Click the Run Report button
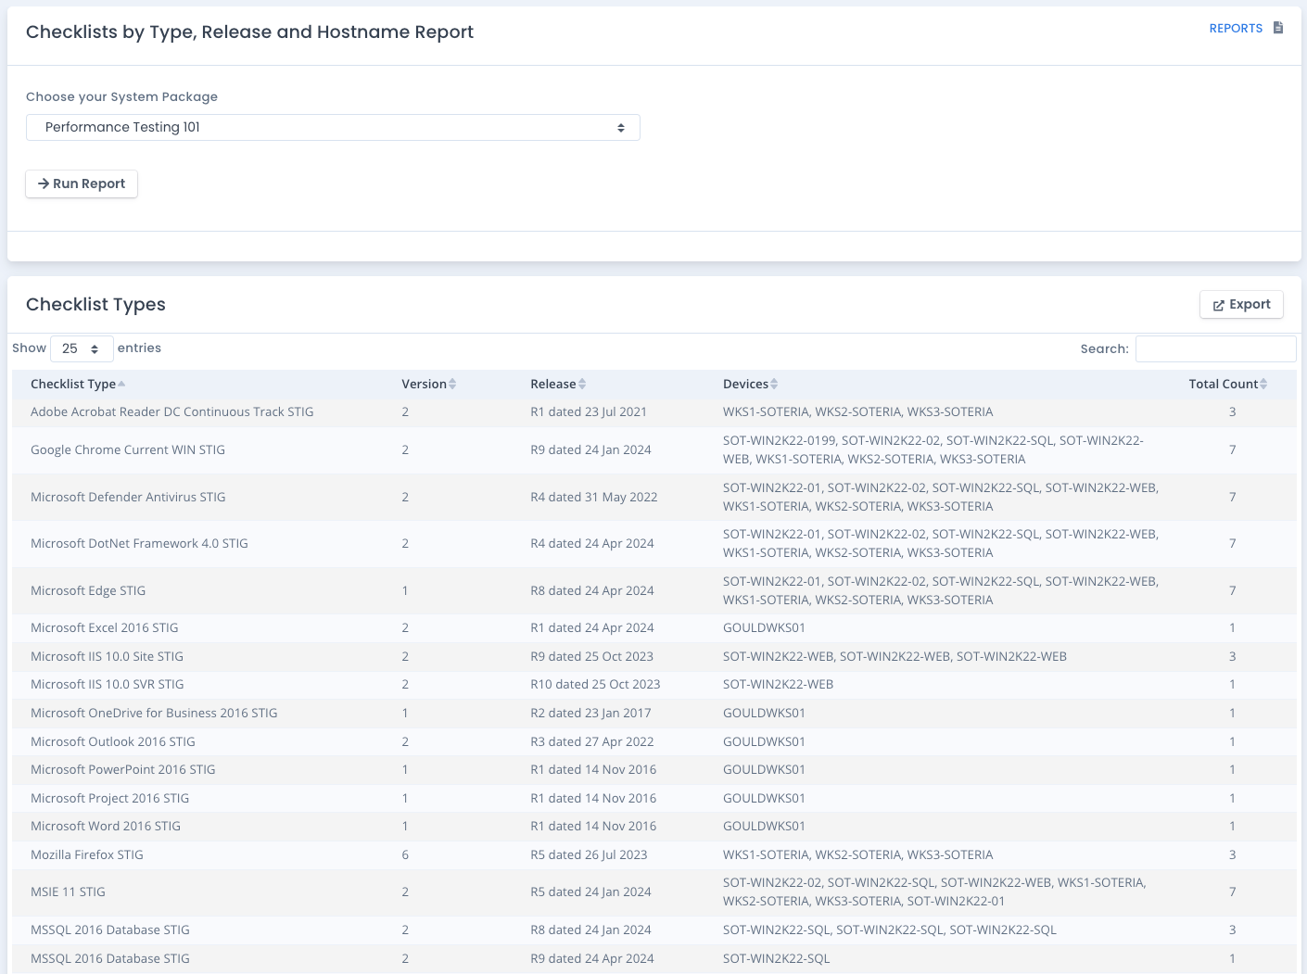 [x=82, y=183]
